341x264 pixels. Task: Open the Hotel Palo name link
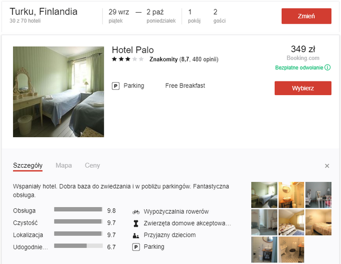[x=133, y=50]
